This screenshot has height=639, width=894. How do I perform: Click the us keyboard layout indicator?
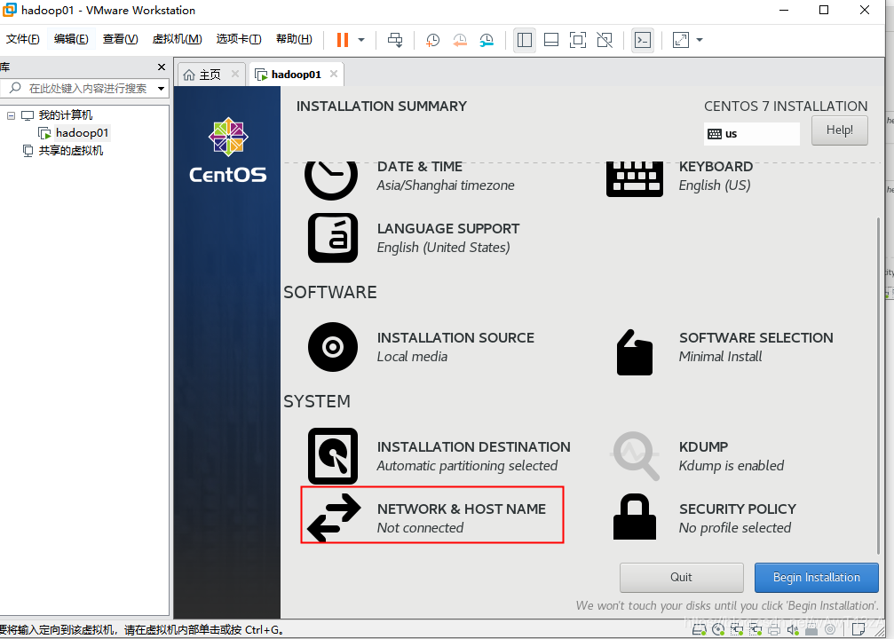751,134
